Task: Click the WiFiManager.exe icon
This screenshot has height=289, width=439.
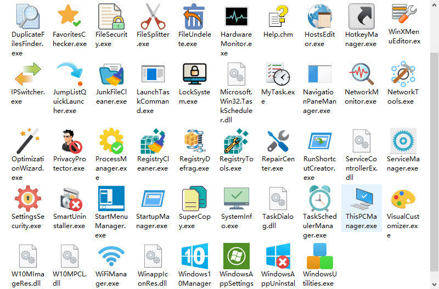Action: click(111, 256)
